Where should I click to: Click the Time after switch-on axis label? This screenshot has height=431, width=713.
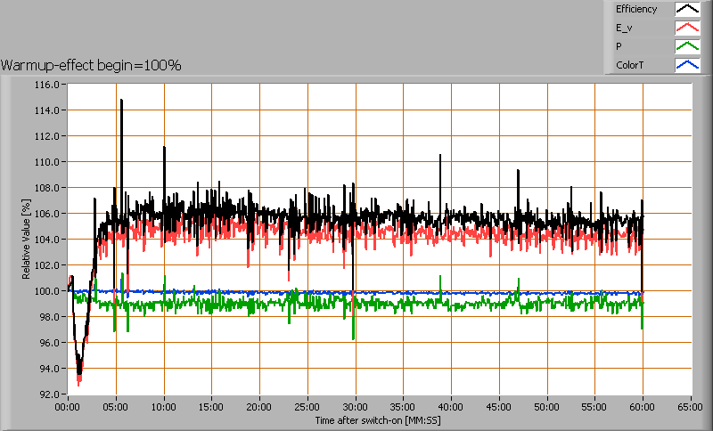(x=378, y=419)
